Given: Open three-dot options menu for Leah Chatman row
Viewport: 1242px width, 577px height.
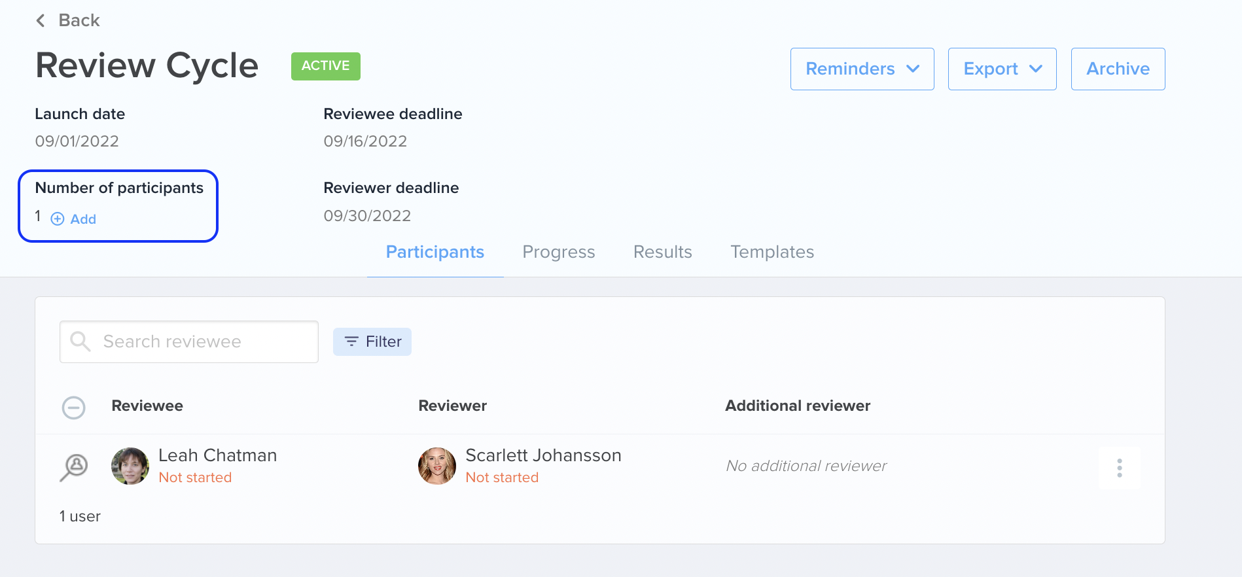Looking at the screenshot, I should tap(1120, 468).
